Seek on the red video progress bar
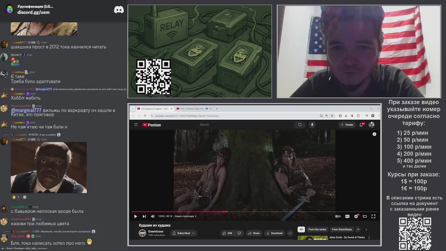 pos(254,212)
